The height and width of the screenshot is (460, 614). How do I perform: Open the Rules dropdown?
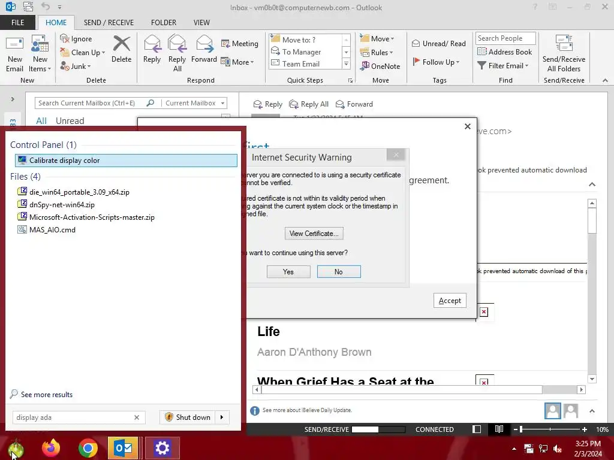pos(376,53)
